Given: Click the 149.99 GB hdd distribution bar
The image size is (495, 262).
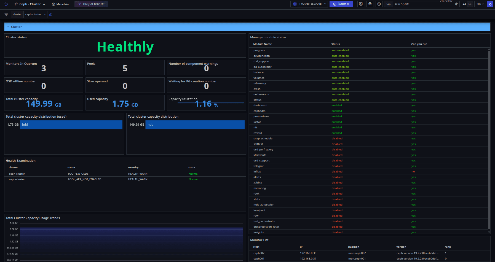Looking at the screenshot, I should (x=195, y=125).
